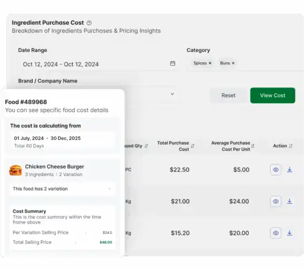This screenshot has height=270, width=304.
Task: Remove the Buns category tag
Action: click(x=233, y=63)
